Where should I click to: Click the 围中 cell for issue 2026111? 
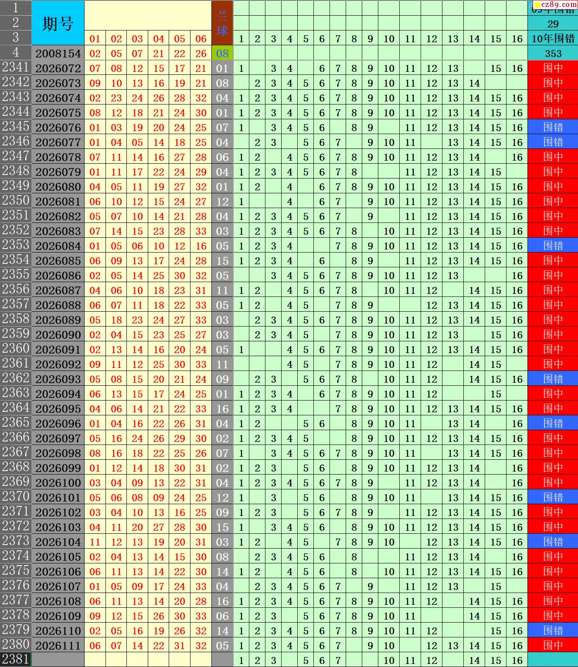tap(553, 645)
